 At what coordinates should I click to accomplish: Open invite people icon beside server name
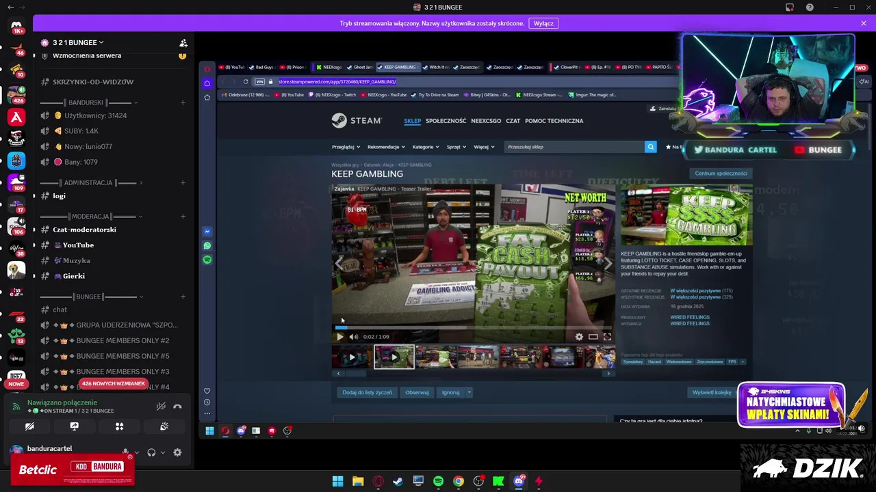click(183, 42)
